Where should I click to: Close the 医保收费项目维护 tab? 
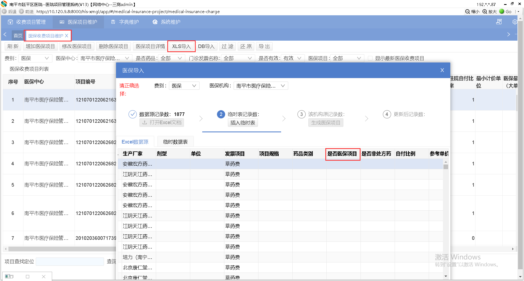coord(67,36)
